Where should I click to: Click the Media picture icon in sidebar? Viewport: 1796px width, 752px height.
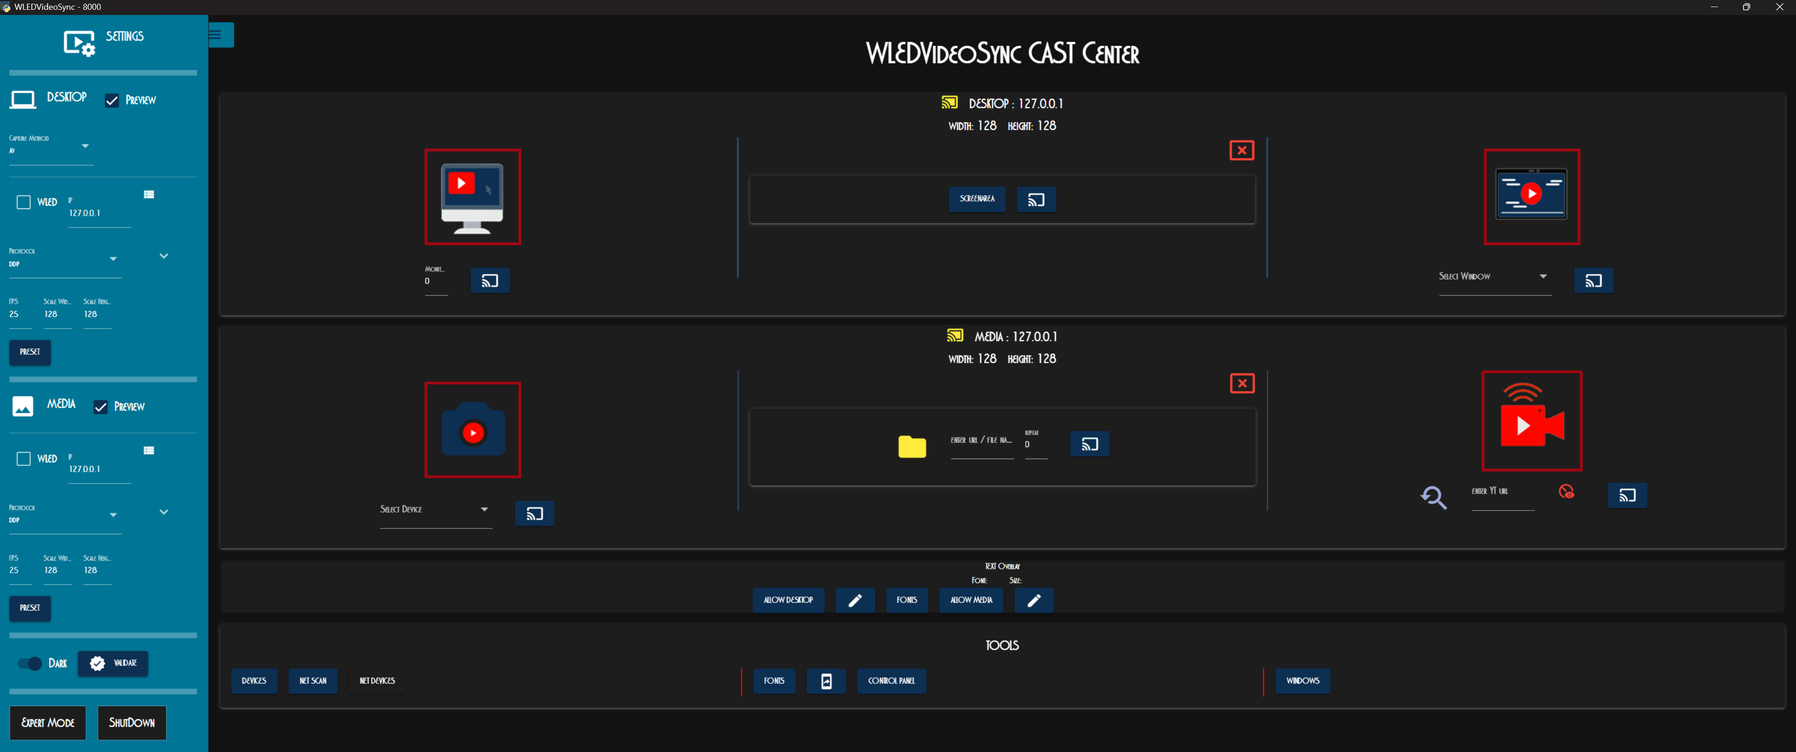click(22, 406)
